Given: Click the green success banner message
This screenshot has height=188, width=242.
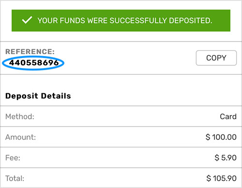Looking at the screenshot, I should click(x=121, y=20).
